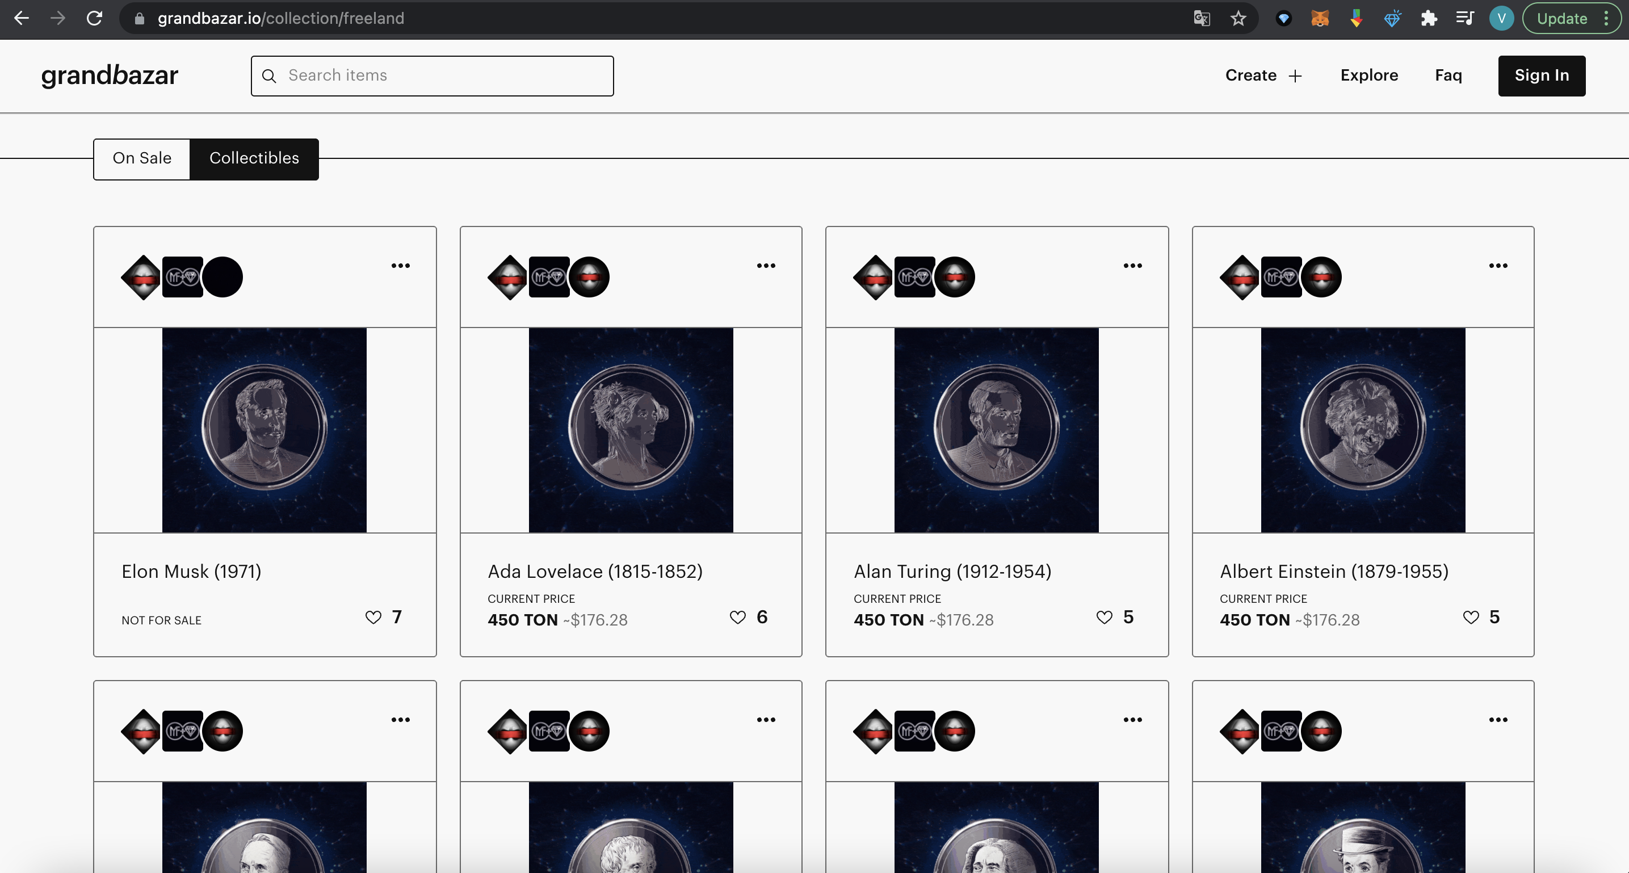Click the round owner avatar on Alan Turing card
Viewport: 1629px width, 873px height.
click(954, 277)
